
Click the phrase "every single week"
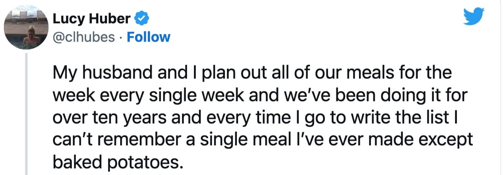click(152, 95)
